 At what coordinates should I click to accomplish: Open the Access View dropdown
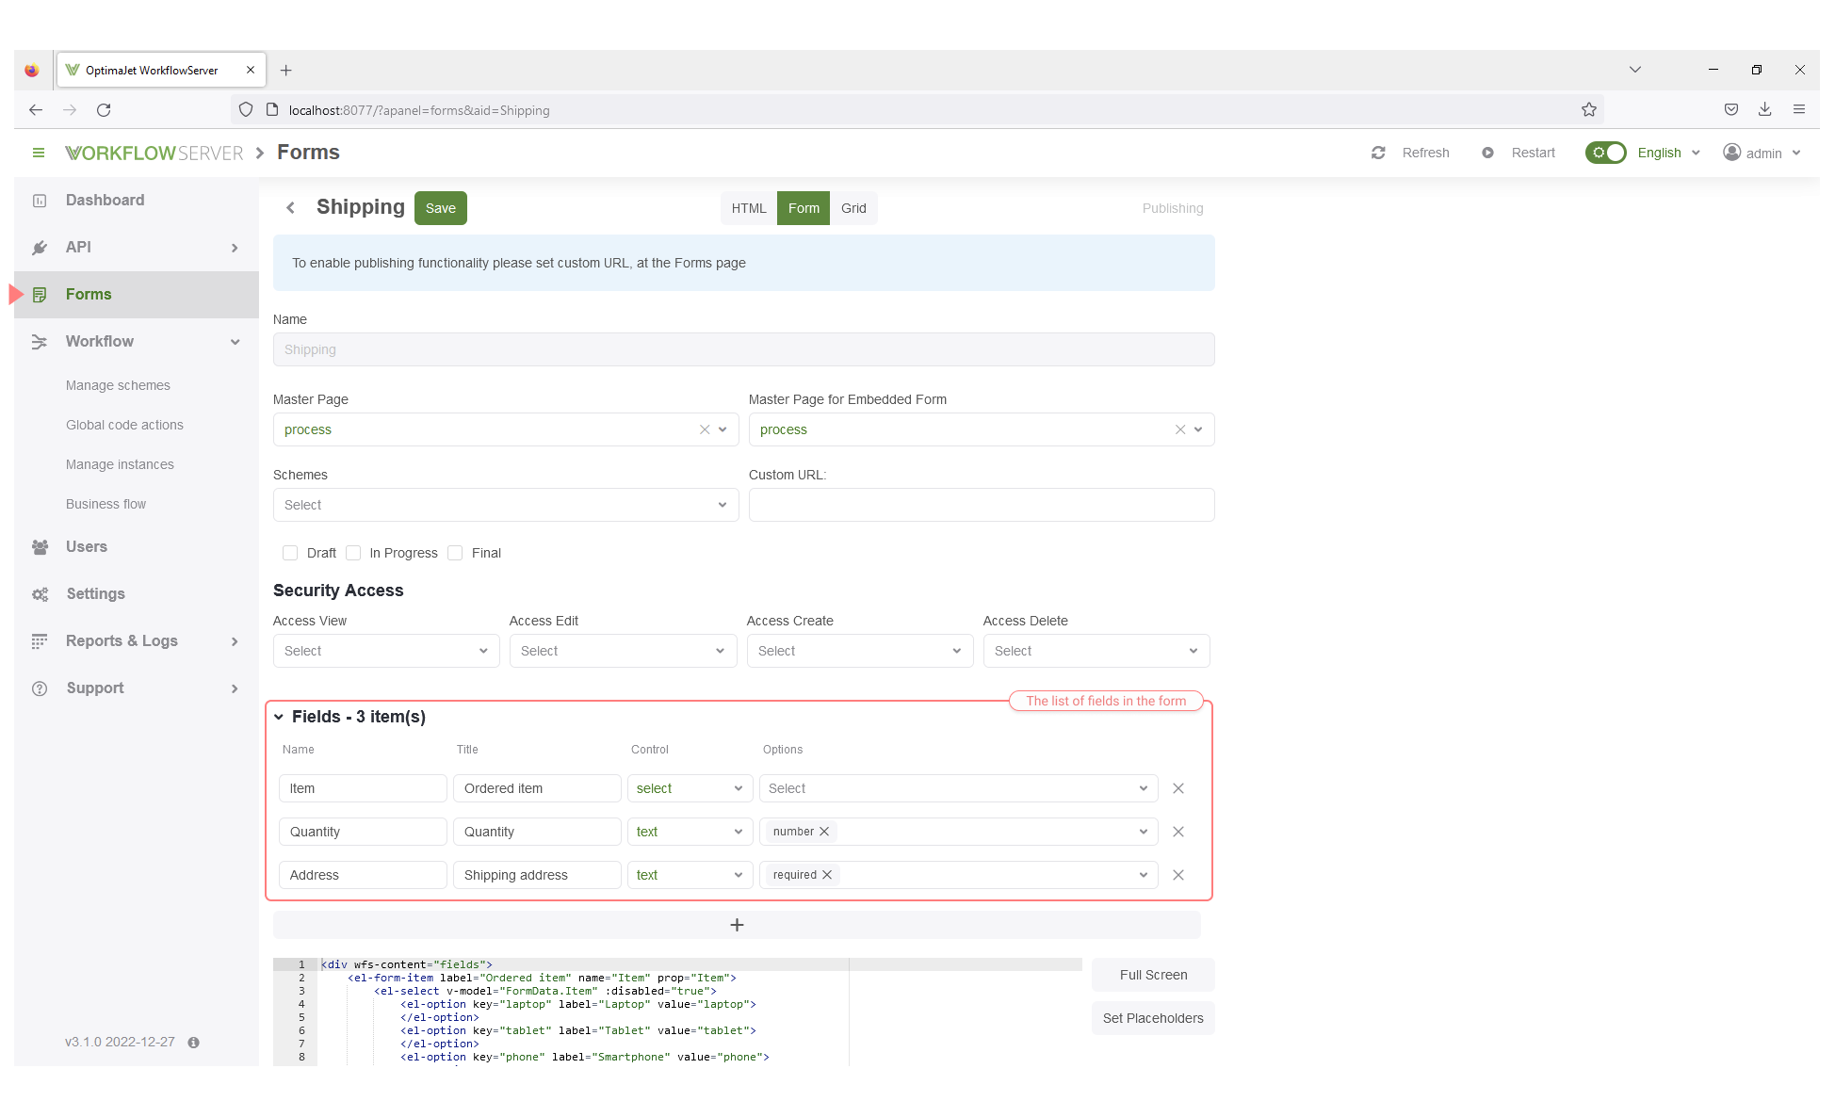coord(386,651)
